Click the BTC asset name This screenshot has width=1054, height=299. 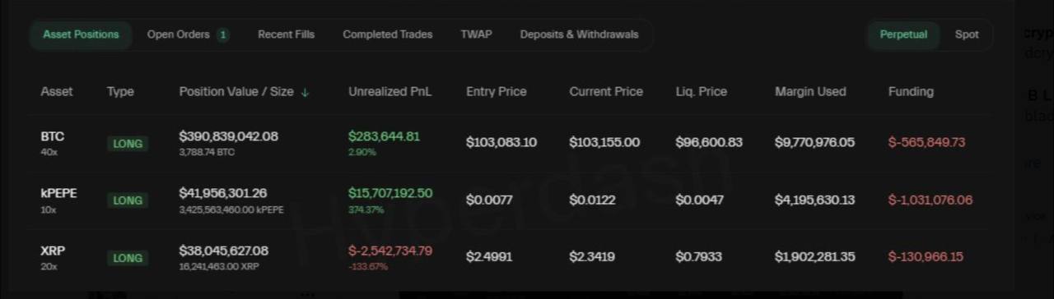pos(52,136)
